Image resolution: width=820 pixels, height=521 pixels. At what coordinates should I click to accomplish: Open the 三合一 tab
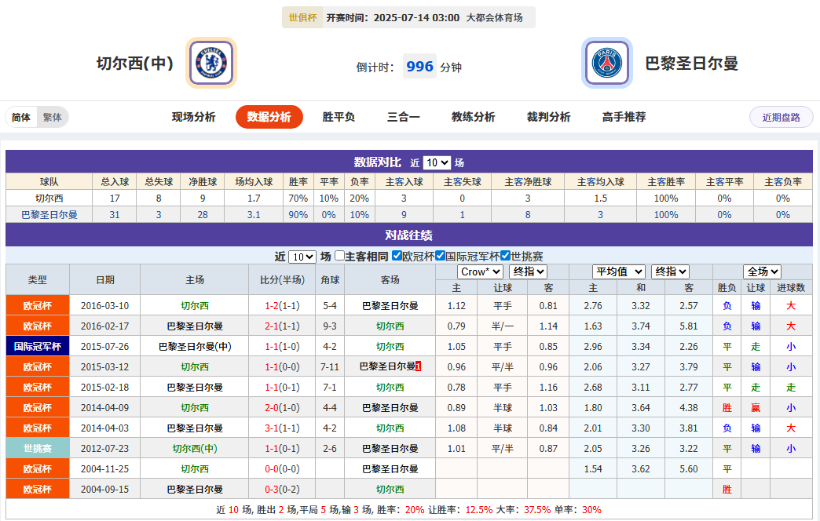[x=403, y=117]
